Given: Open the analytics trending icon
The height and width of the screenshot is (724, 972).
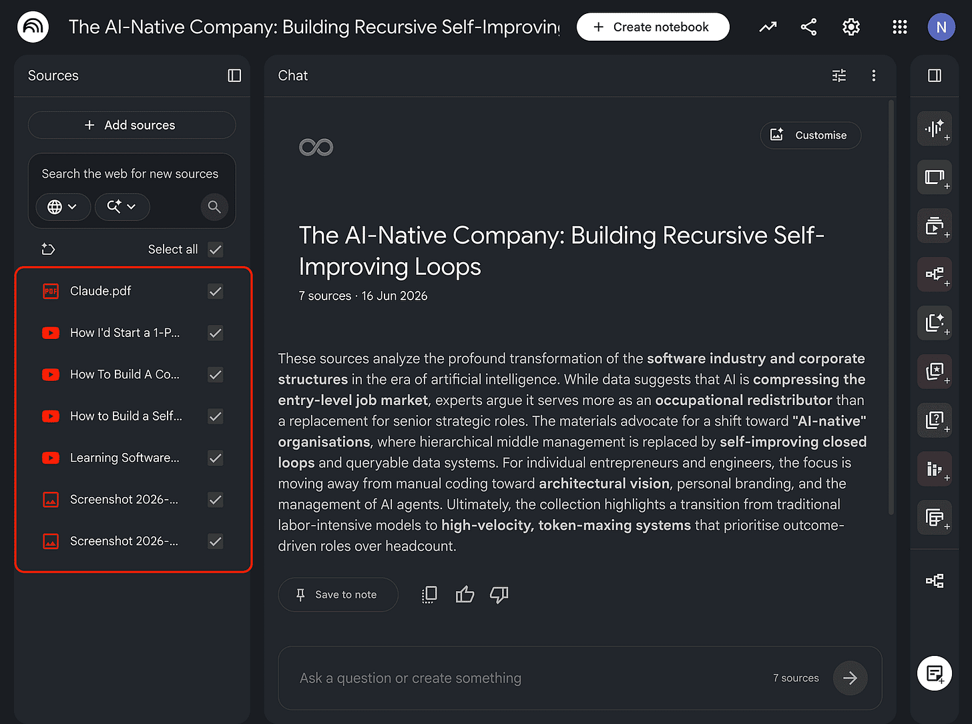Looking at the screenshot, I should (768, 27).
